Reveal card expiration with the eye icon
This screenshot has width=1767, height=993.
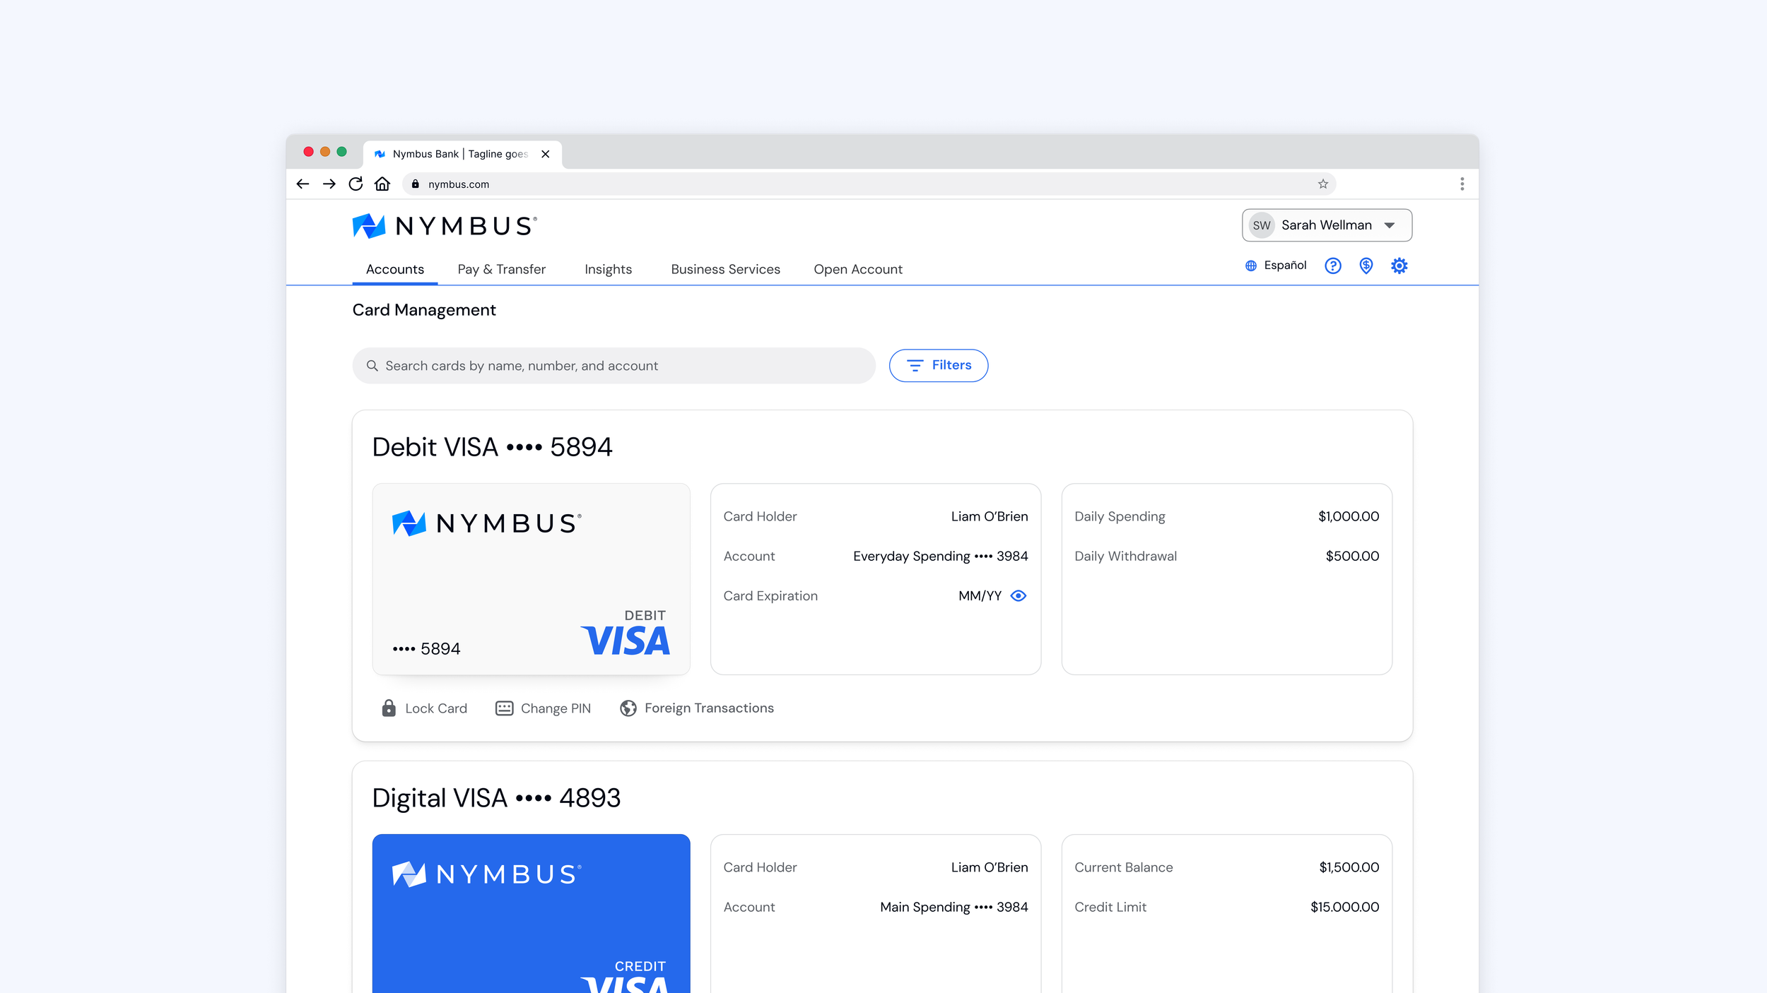pyautogui.click(x=1018, y=595)
